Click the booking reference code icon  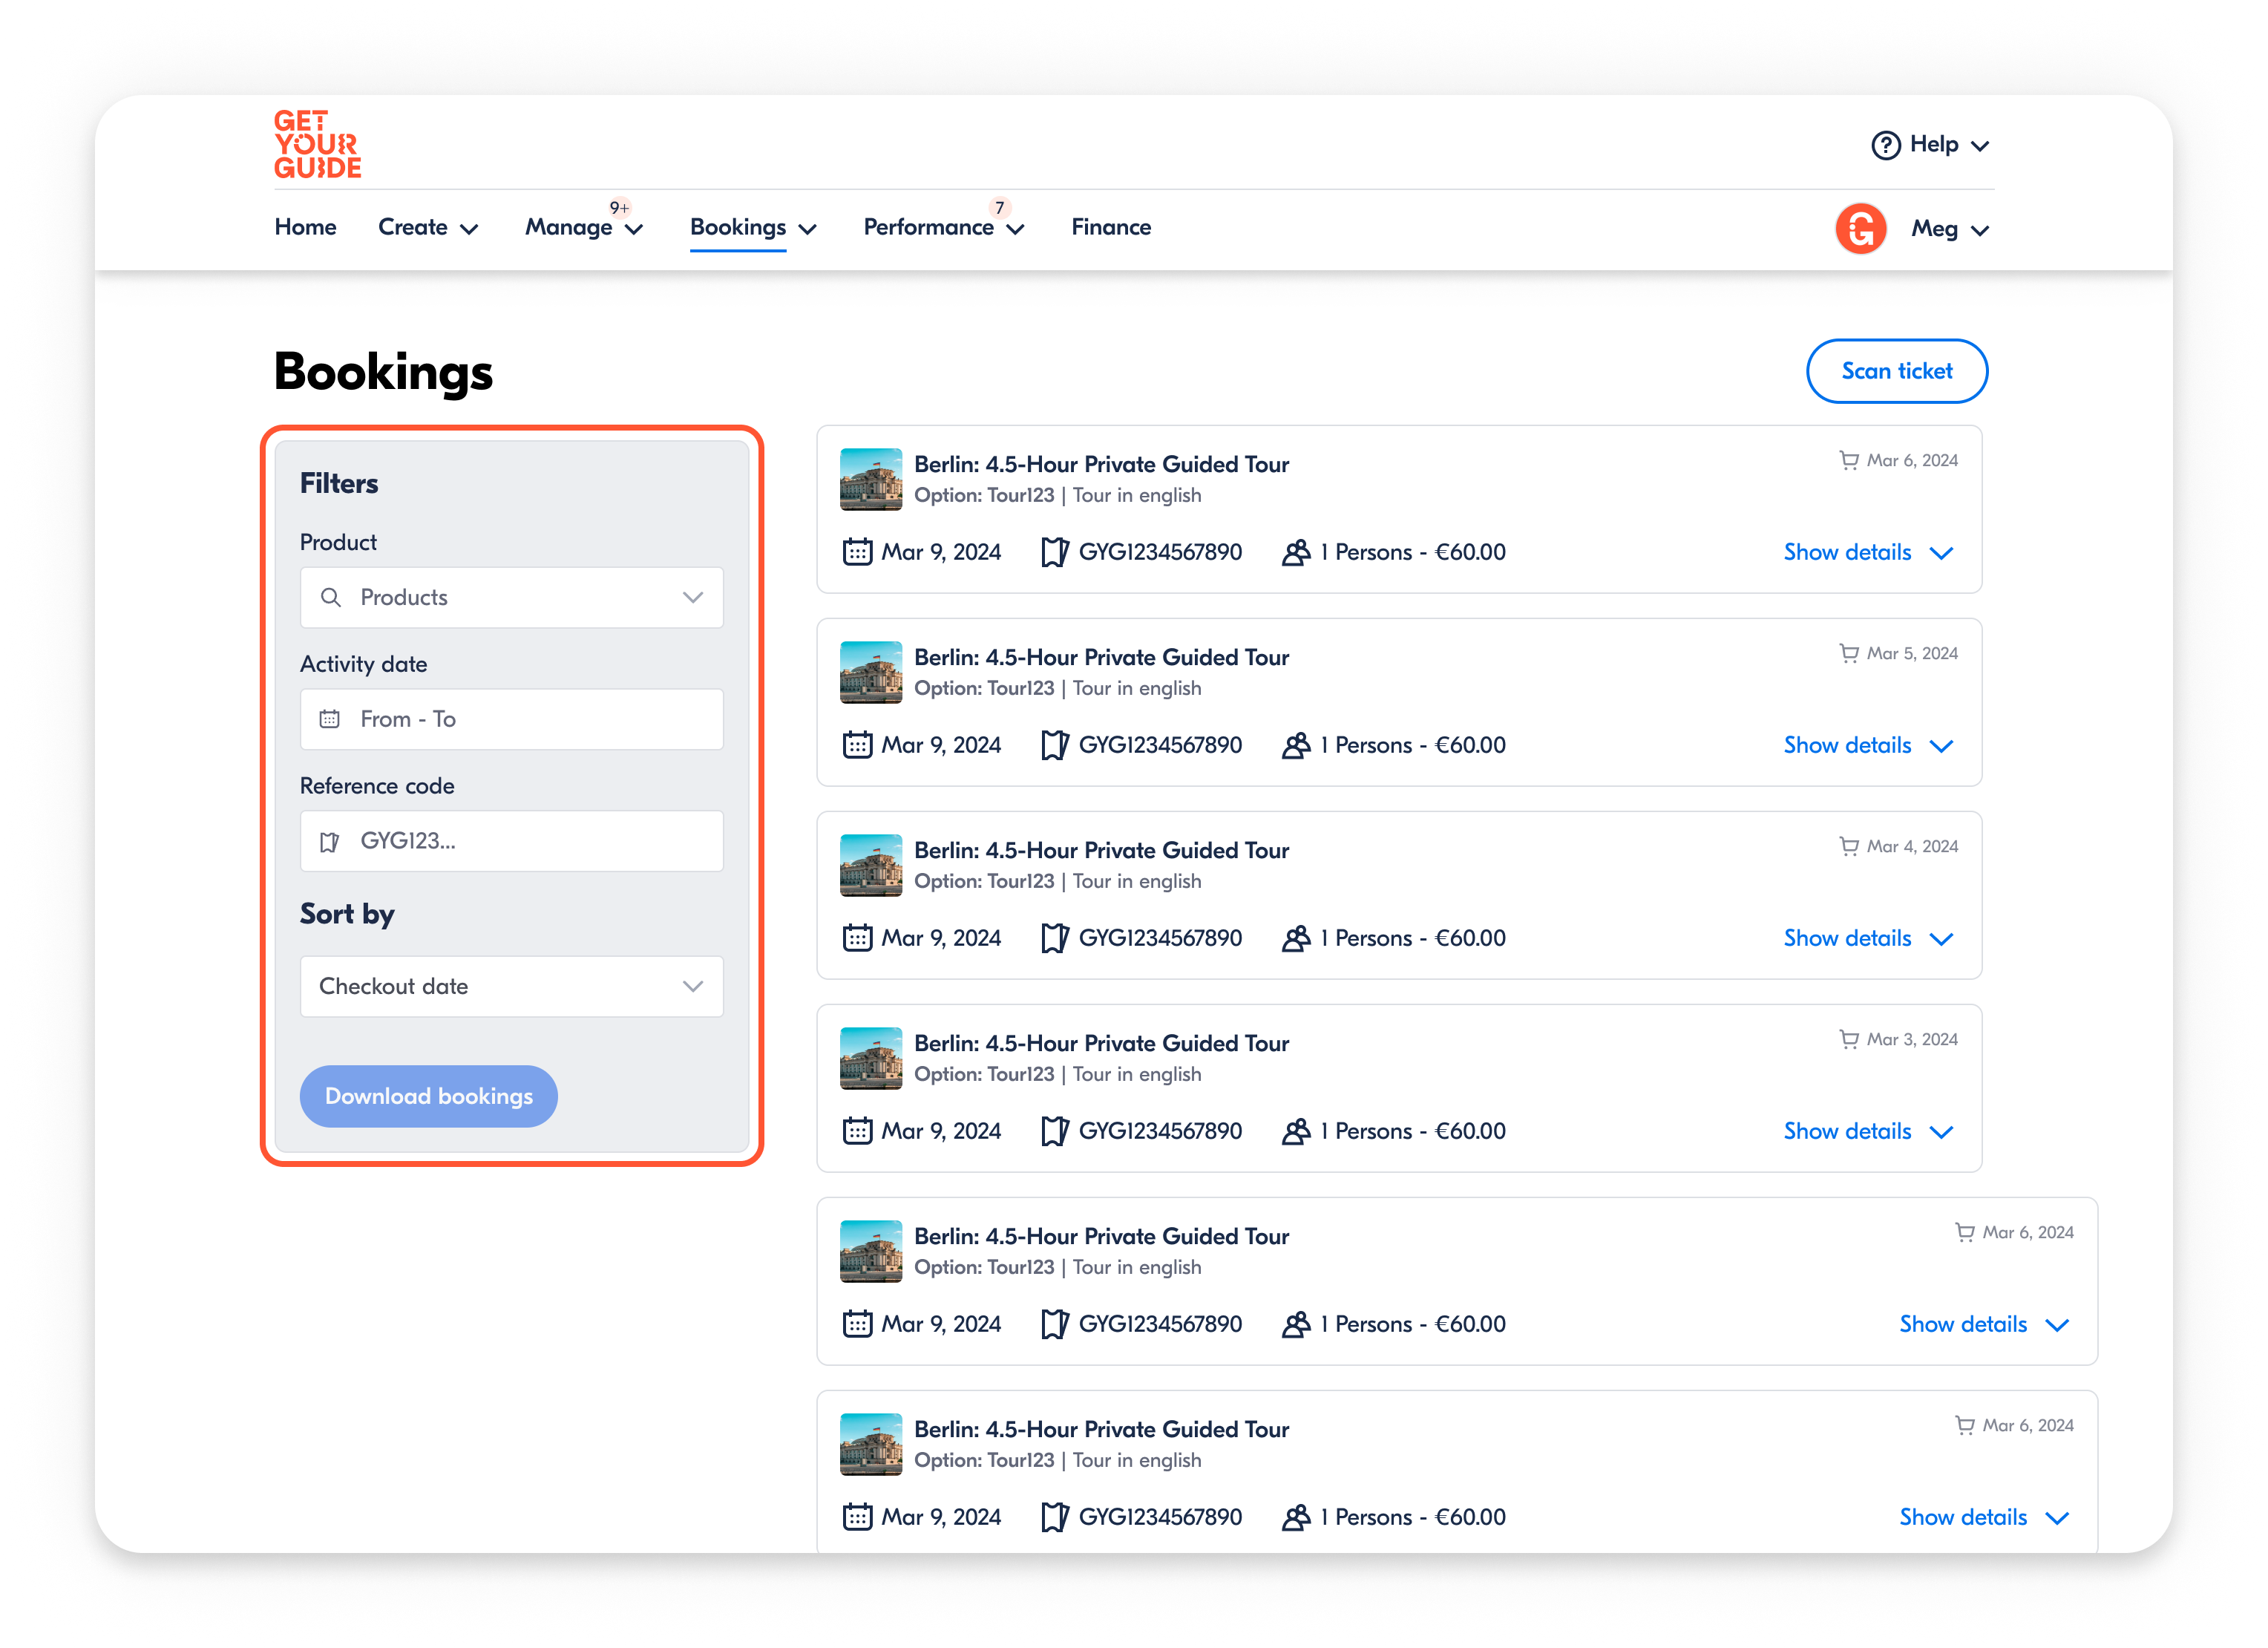click(331, 840)
